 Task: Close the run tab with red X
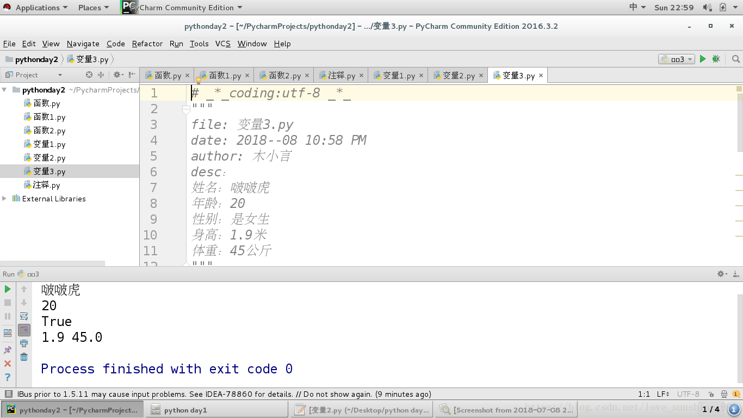(8, 364)
